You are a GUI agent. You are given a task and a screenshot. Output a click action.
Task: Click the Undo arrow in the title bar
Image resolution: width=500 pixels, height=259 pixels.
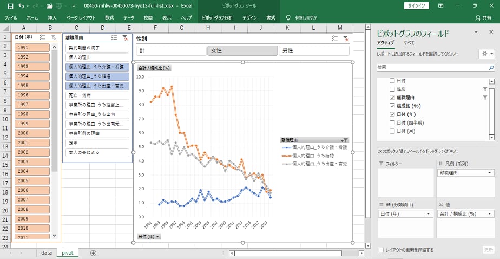point(21,5)
